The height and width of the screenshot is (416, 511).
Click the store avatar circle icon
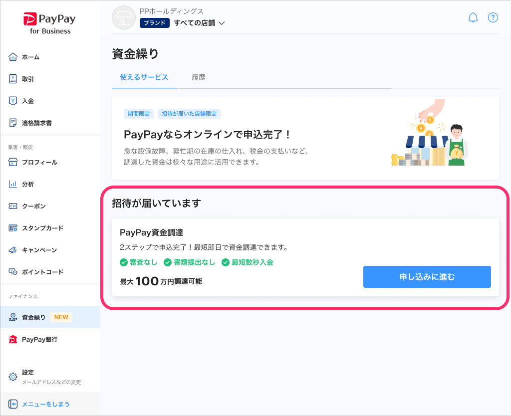pos(124,17)
